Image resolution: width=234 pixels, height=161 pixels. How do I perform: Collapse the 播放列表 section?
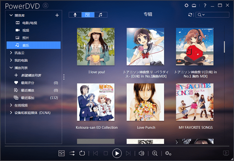tap(11, 68)
